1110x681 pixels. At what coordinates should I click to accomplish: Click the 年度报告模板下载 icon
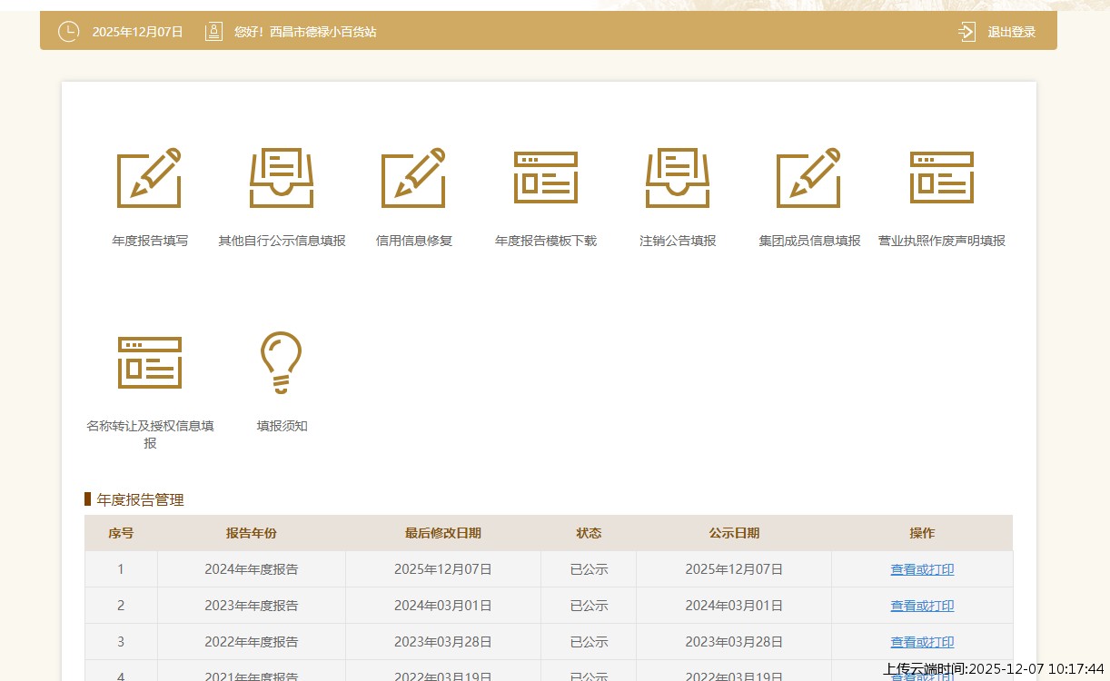coord(546,178)
